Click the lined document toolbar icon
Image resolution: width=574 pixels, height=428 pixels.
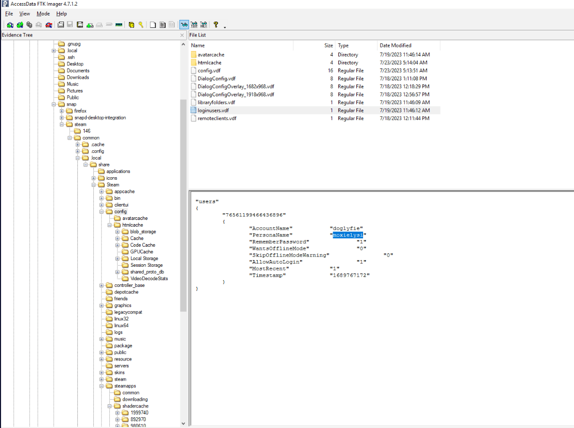(x=162, y=25)
